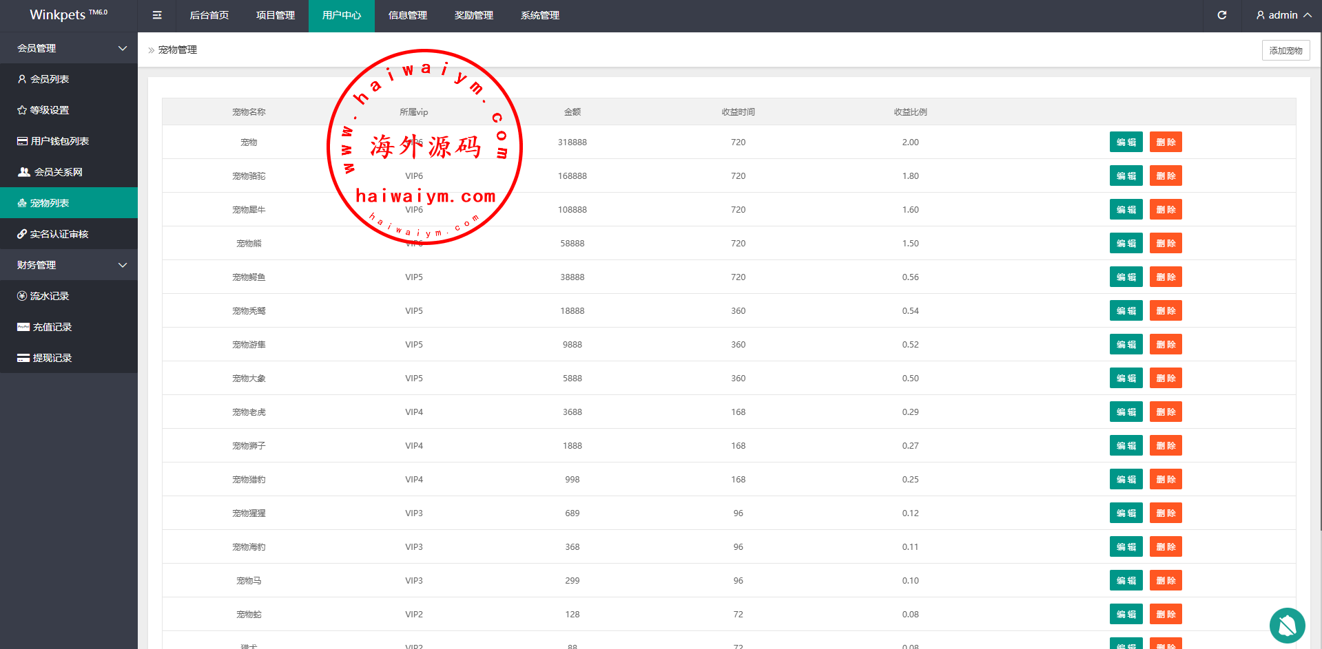Click 删除 for the 宠物老虎 row

click(1166, 412)
